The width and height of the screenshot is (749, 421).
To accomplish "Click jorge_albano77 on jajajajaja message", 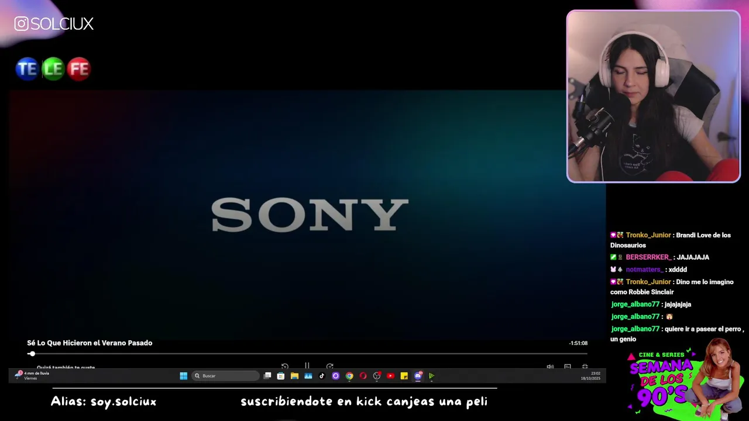I will pos(635,305).
